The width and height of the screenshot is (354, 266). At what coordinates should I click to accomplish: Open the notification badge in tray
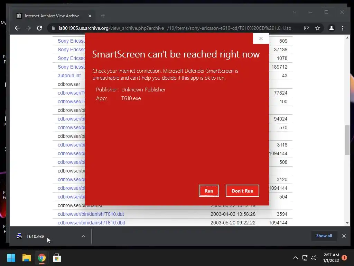click(x=344, y=258)
